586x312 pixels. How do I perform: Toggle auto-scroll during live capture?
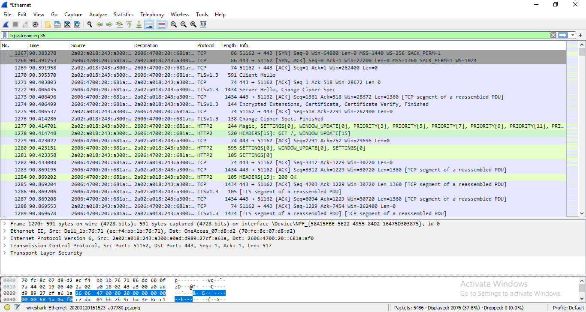(149, 24)
